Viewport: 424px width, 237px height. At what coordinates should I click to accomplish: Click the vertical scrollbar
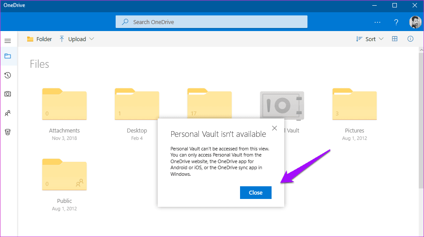(421, 121)
